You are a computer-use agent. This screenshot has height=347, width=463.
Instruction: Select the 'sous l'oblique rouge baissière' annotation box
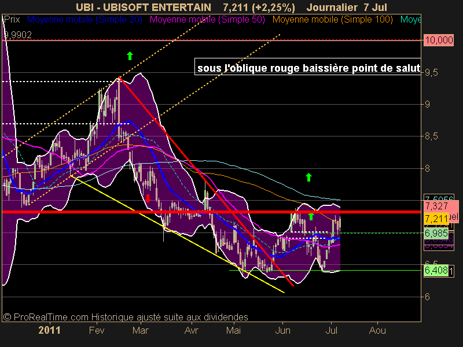(308, 67)
